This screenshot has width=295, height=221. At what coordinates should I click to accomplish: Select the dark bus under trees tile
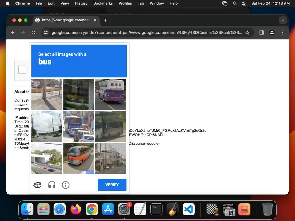point(111,126)
